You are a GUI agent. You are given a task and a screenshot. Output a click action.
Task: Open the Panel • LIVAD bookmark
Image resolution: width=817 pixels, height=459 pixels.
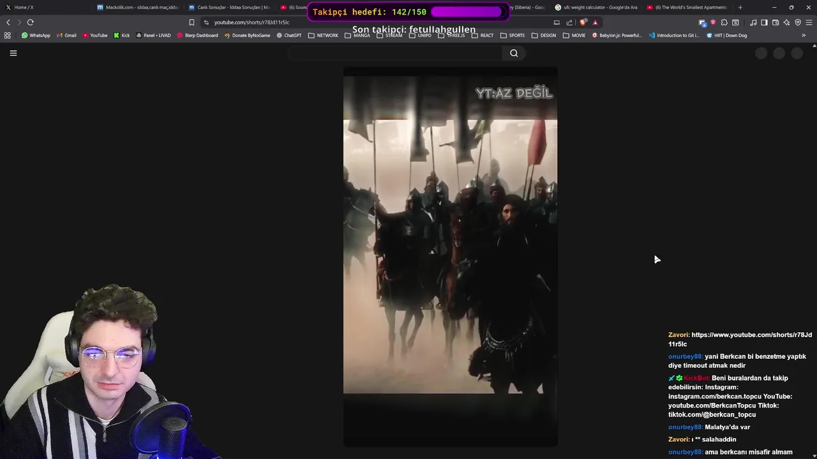tap(153, 35)
